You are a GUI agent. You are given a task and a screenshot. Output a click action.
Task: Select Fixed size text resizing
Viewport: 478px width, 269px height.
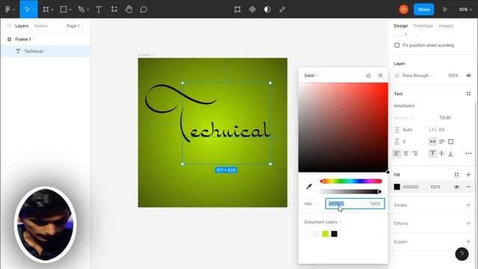click(450, 141)
